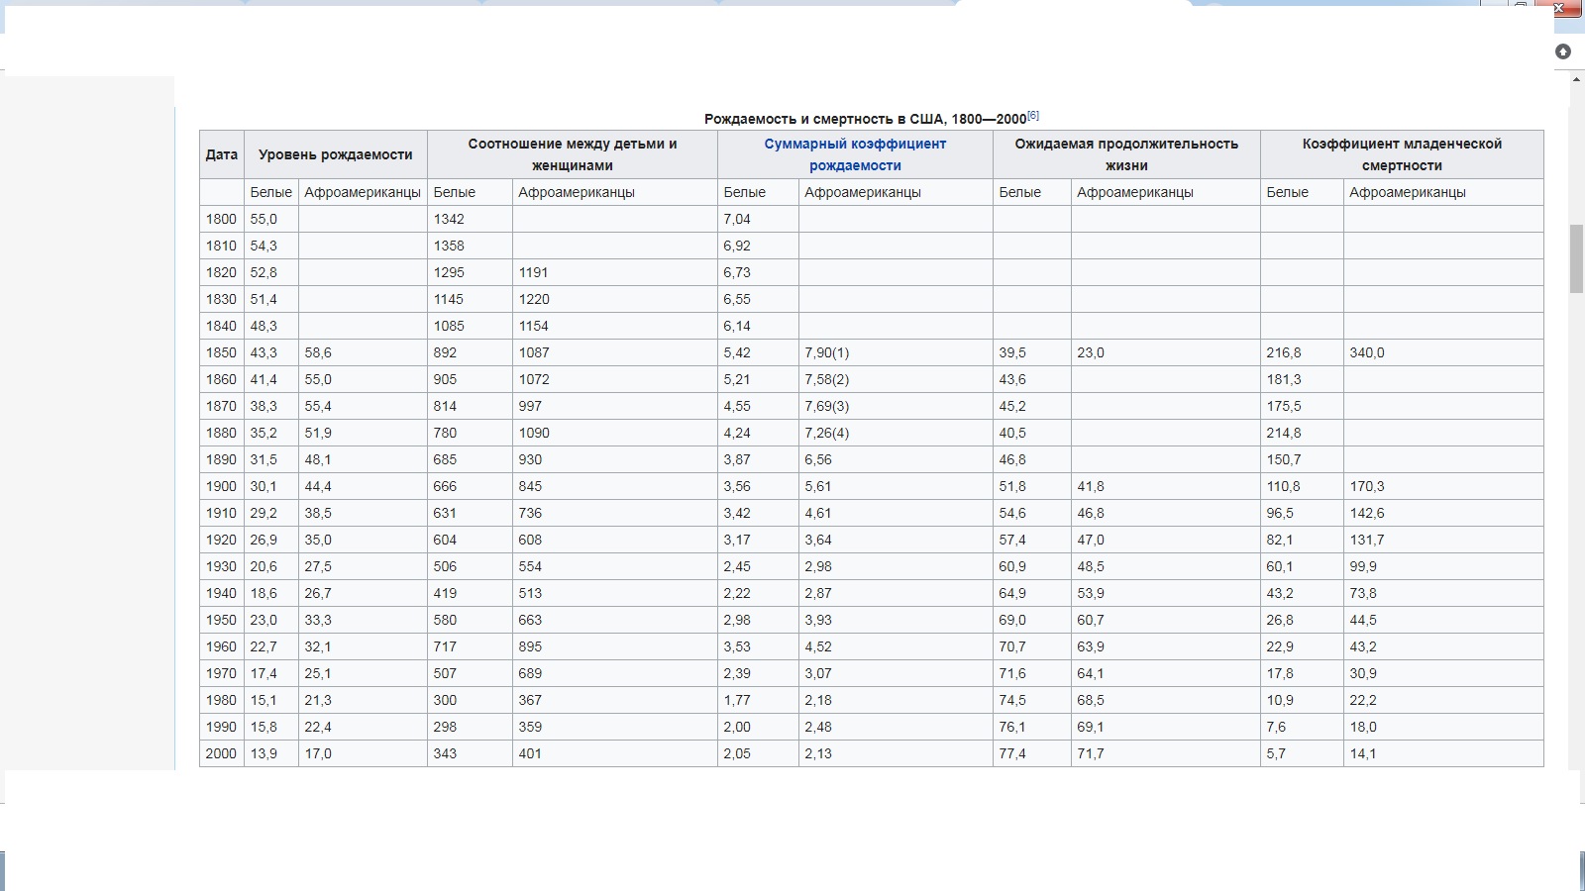The width and height of the screenshot is (1585, 891).
Task: Click value 736 in the 1910 row
Action: click(x=530, y=513)
